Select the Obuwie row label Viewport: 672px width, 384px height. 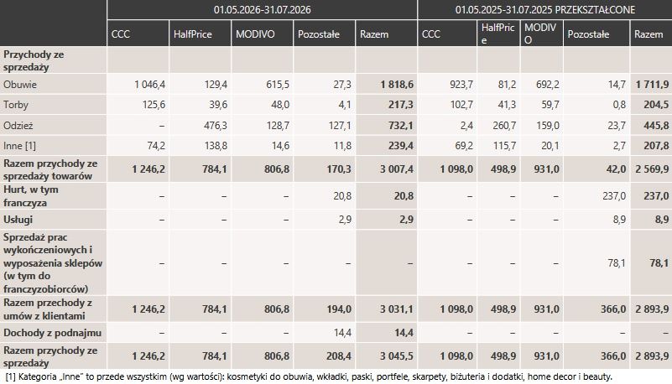pyautogui.click(x=19, y=85)
